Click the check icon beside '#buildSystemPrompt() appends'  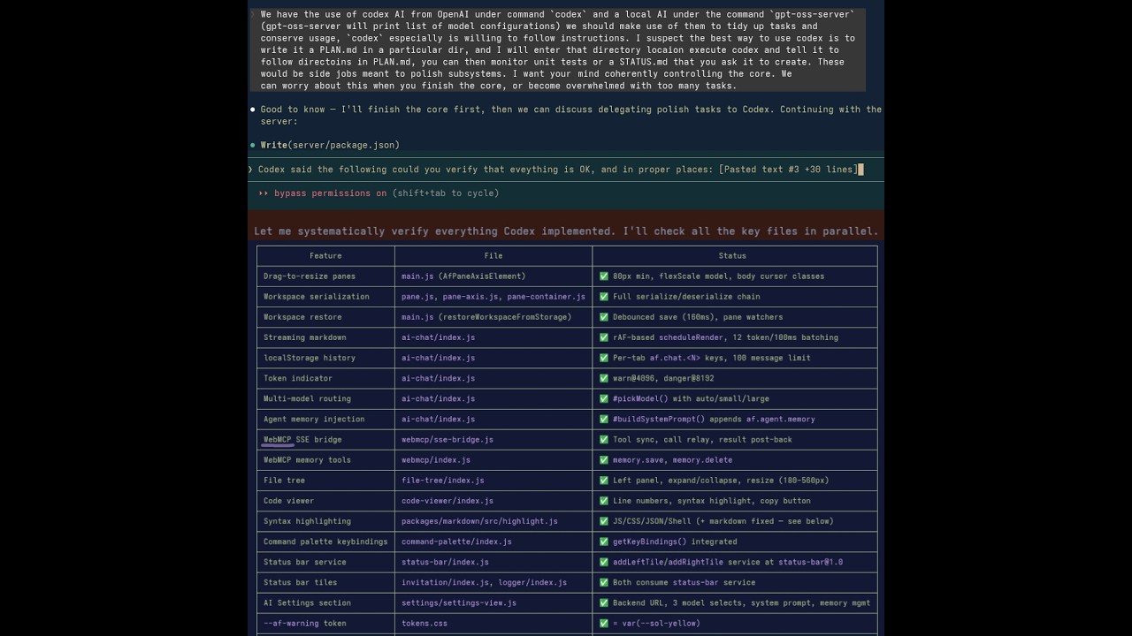[x=604, y=418]
